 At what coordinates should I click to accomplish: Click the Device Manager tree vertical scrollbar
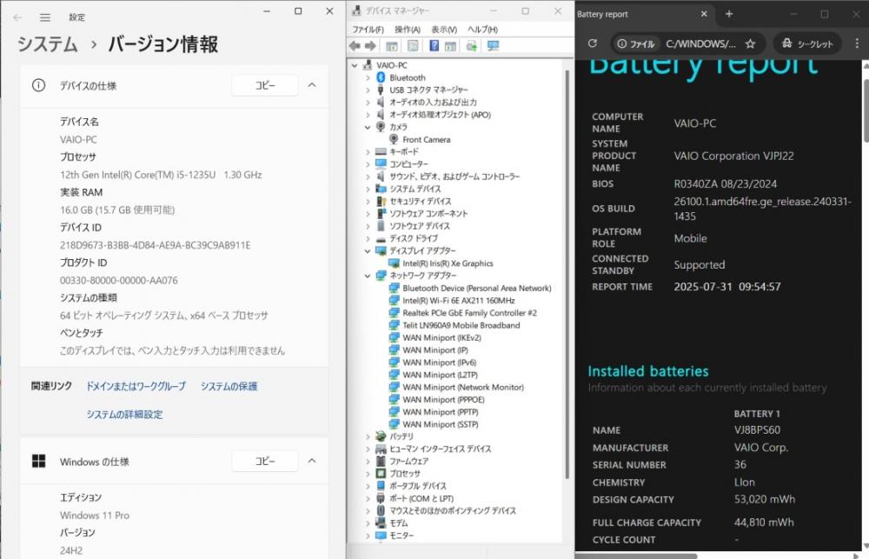pyautogui.click(x=567, y=275)
